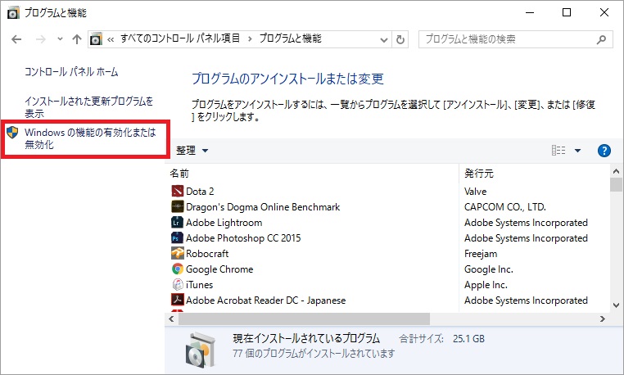This screenshot has height=375, width=624.
Task: Click すべてのコントロール パネル項目 breadcrumb
Action: pos(180,38)
